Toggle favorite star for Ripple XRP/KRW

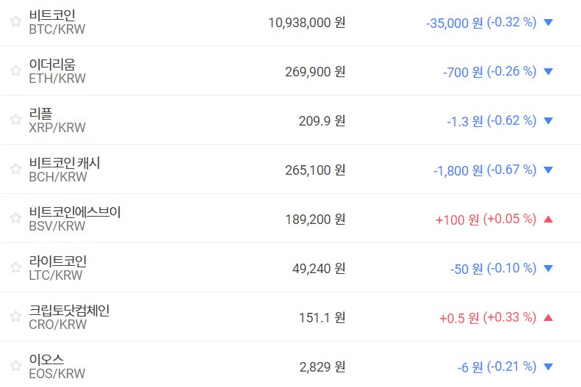[15, 120]
